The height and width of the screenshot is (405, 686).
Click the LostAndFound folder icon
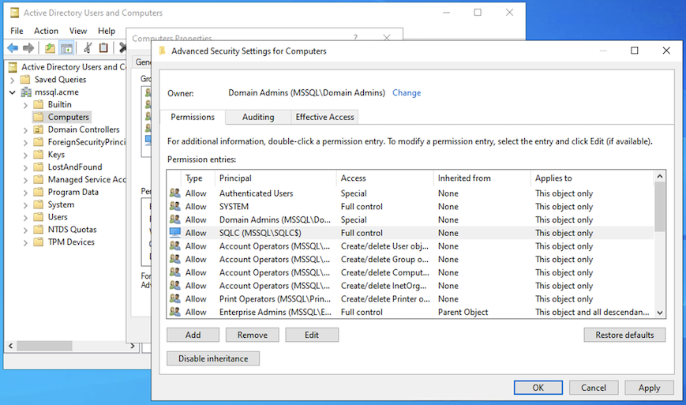(x=39, y=167)
